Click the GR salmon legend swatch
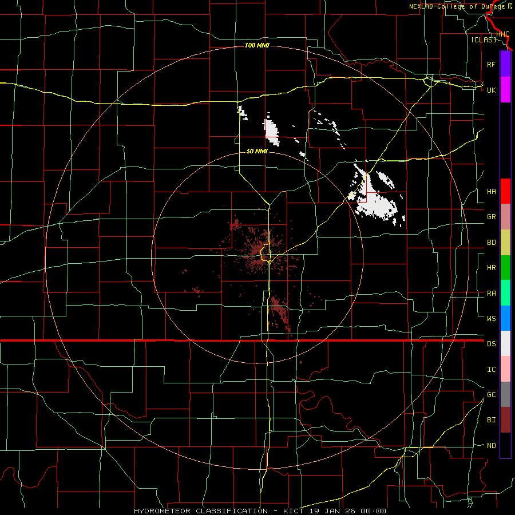The width and height of the screenshot is (515, 515). [x=505, y=217]
